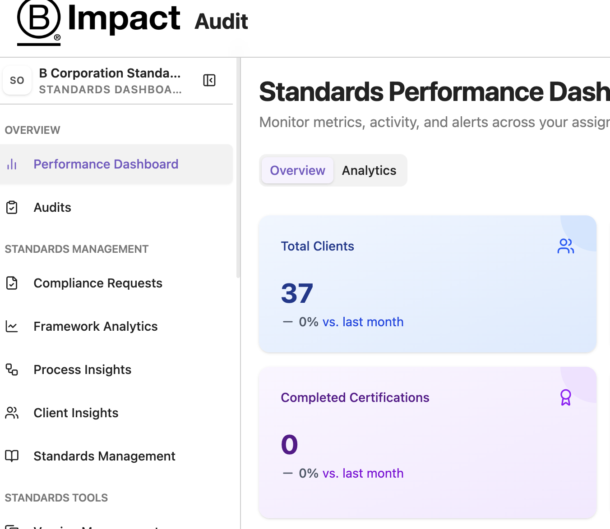Screen dimensions: 610x529
Task: Click the Compliance Requests document icon
Action: 12,283
